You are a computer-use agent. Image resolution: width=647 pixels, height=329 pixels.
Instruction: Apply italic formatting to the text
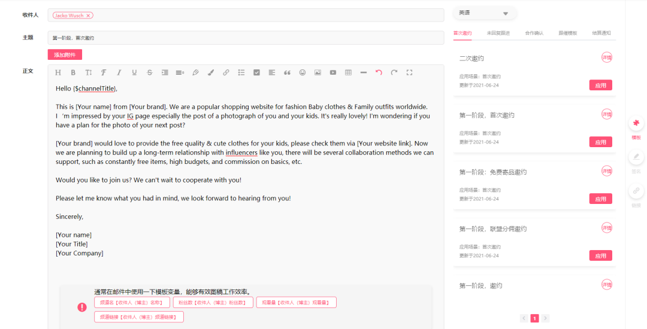119,72
